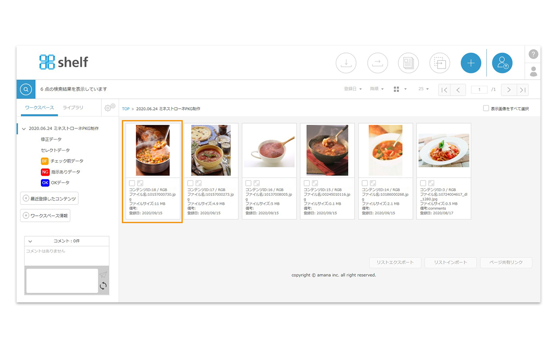Open the 25 items-per-page dropdown

point(423,89)
